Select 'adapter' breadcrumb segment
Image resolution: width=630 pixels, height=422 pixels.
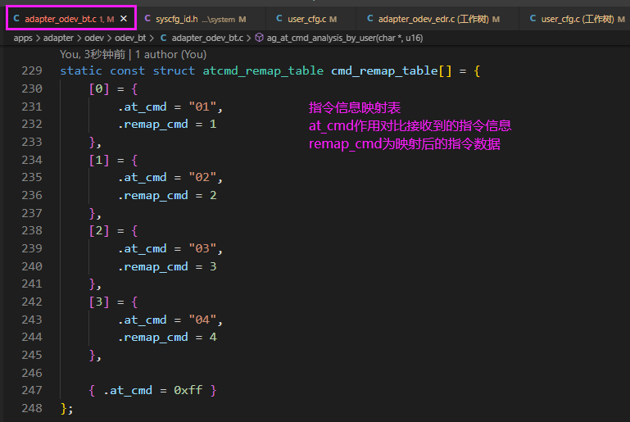click(x=58, y=39)
